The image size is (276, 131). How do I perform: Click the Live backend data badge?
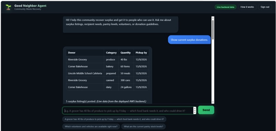point(225,7)
